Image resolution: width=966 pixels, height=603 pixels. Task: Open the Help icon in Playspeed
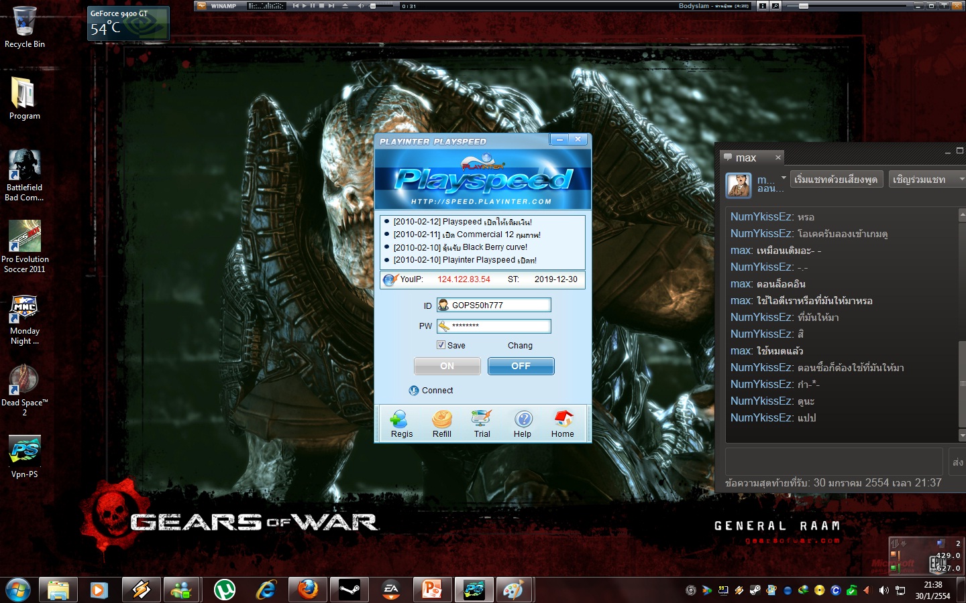click(x=523, y=424)
